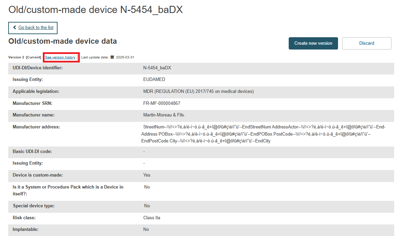Click the Version 2 [Current] label
The width and height of the screenshot is (400, 236).
[25, 57]
